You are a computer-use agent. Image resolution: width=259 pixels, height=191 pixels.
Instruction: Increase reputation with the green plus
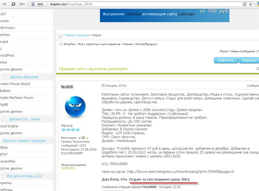87,138
